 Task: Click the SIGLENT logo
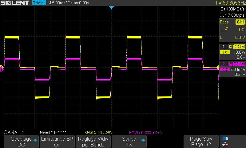pos(15,3)
